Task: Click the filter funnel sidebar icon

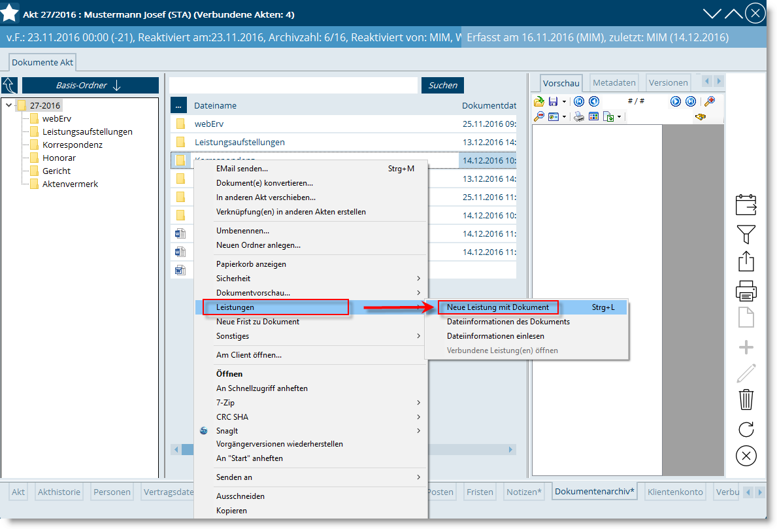Action: (746, 234)
